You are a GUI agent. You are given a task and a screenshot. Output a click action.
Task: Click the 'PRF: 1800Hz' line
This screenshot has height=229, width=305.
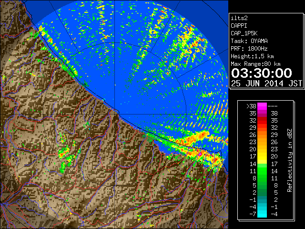pos(249,49)
